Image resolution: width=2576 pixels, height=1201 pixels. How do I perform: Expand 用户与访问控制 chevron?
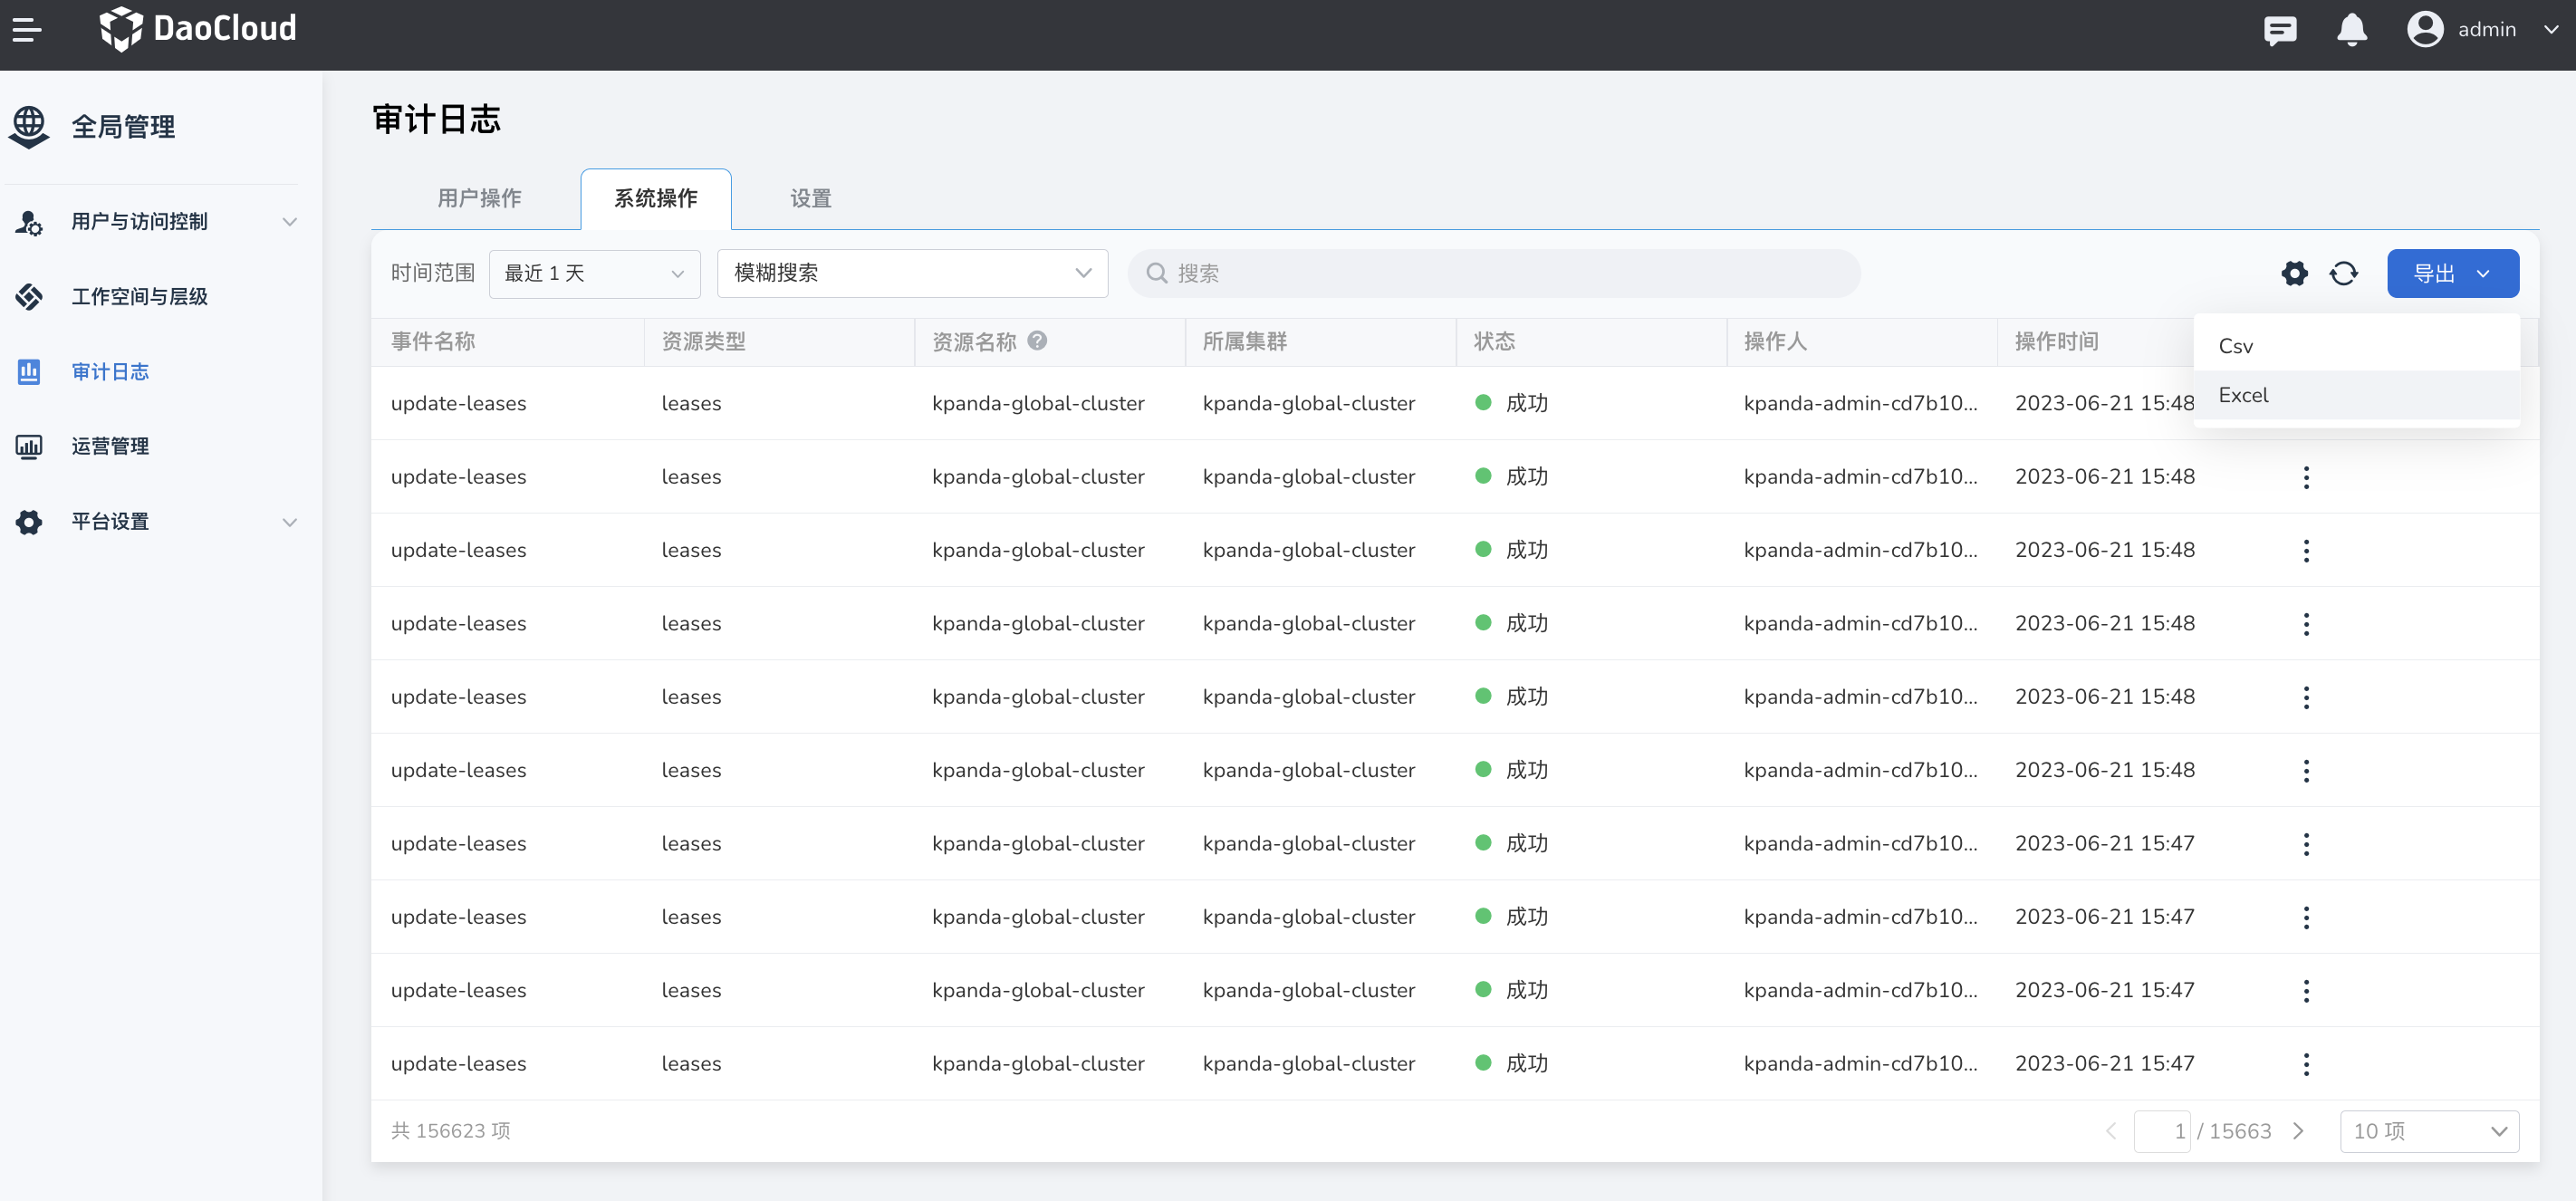(289, 222)
